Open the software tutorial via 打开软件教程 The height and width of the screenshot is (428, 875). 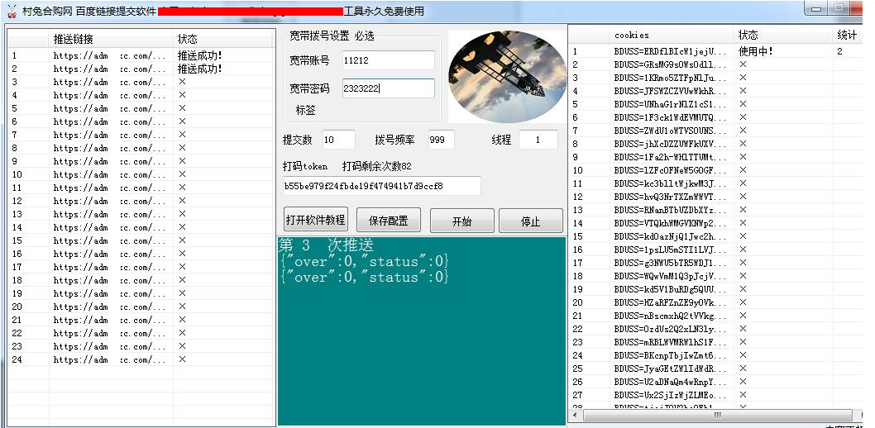coord(315,221)
